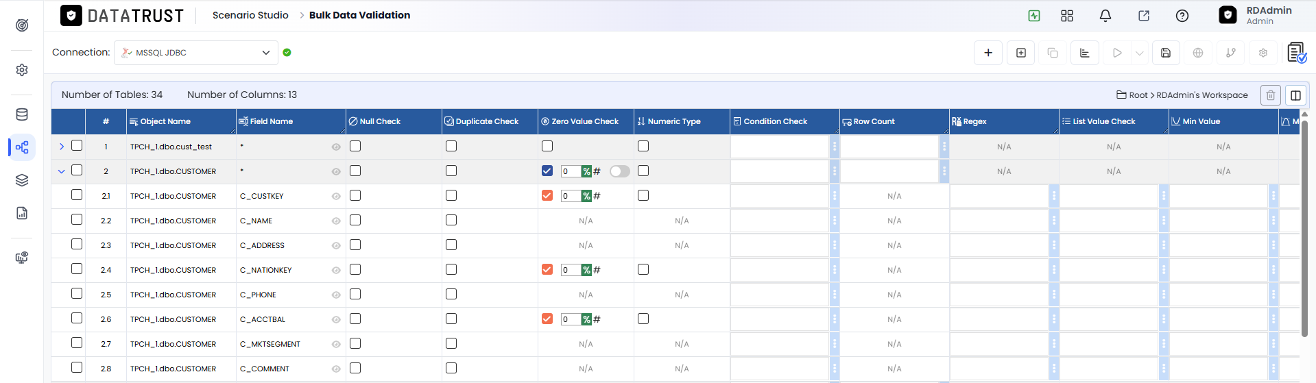The height and width of the screenshot is (383, 1316).
Task: Click the save disk icon in toolbar
Action: pyautogui.click(x=1166, y=53)
